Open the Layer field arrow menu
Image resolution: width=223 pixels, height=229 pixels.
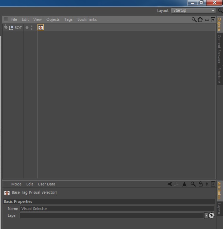coord(206,215)
